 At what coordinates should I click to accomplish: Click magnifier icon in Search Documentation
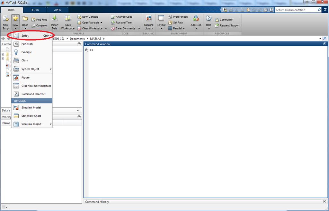point(319,10)
